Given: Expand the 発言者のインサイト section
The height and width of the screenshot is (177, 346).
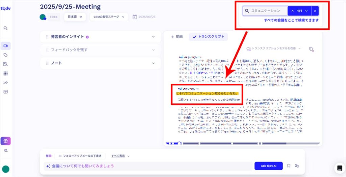Looking at the screenshot, I should pos(100,37).
